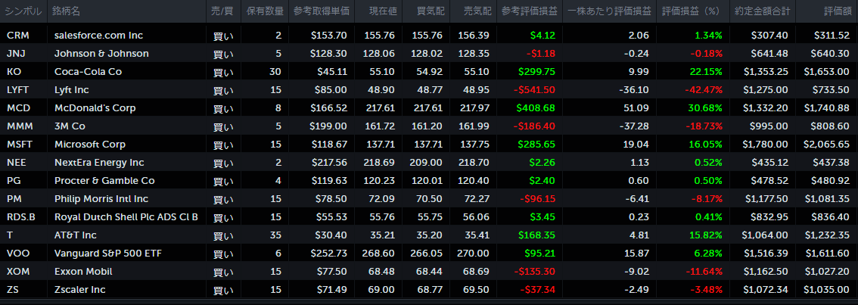The height and width of the screenshot is (305, 858).
Task: Click Coca-Cola Co name
Action: pos(88,72)
